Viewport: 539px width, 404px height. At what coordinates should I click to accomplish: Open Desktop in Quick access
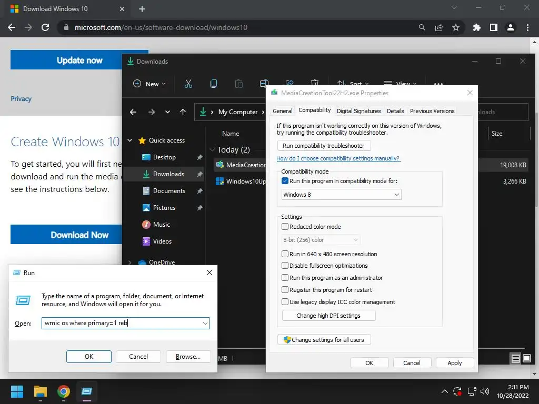click(x=164, y=157)
